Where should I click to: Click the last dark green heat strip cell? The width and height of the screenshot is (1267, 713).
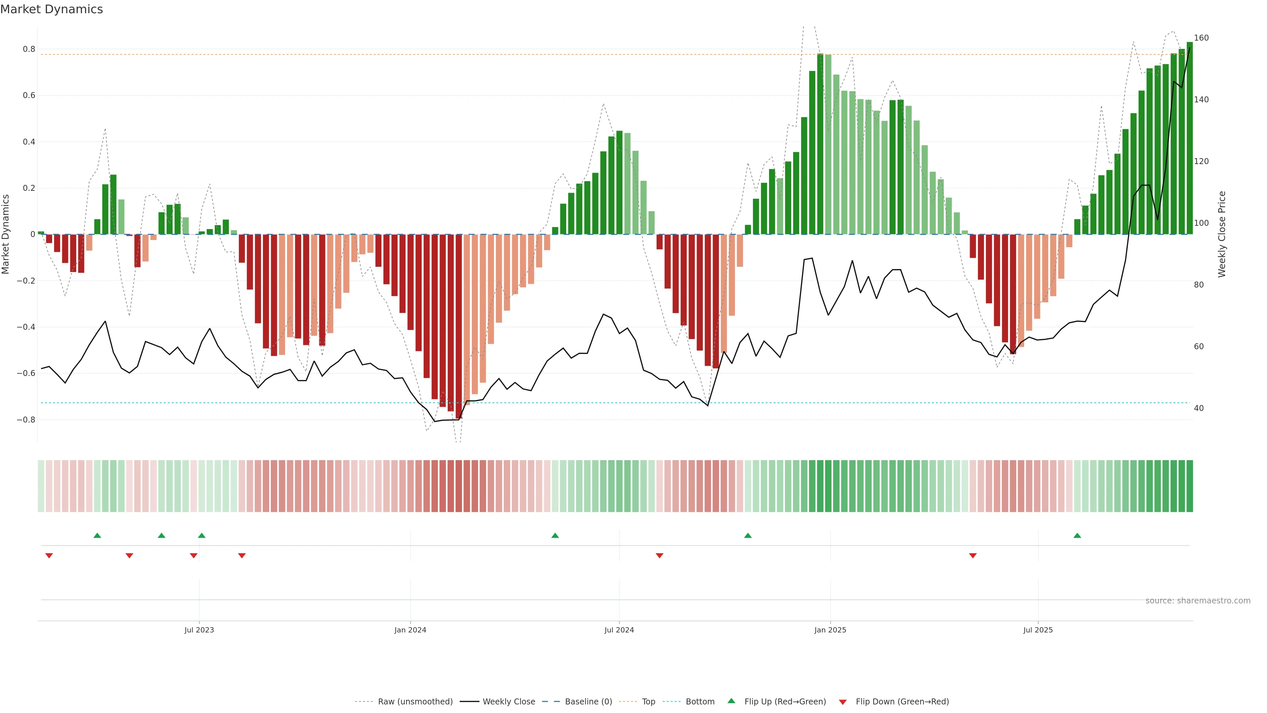click(x=1189, y=486)
